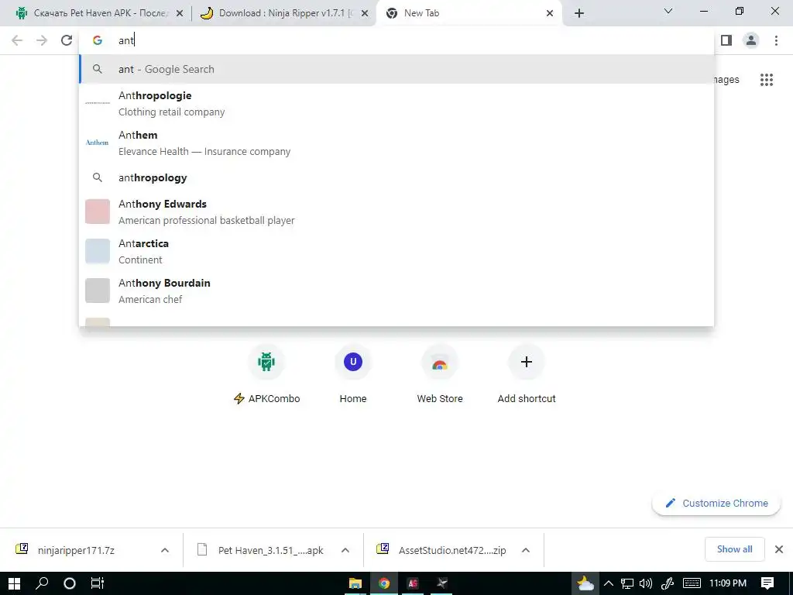The image size is (793, 595).
Task: Close the Ninja Ripper tab
Action: pyautogui.click(x=364, y=13)
